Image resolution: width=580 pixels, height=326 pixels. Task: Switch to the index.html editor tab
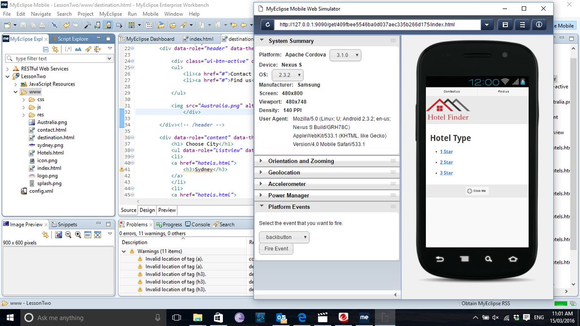(x=198, y=39)
